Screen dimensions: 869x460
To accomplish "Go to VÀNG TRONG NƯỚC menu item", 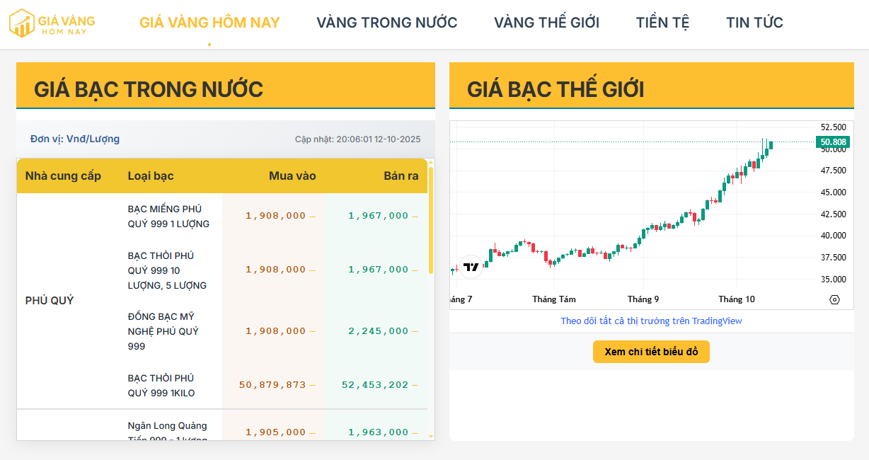I will click(386, 23).
